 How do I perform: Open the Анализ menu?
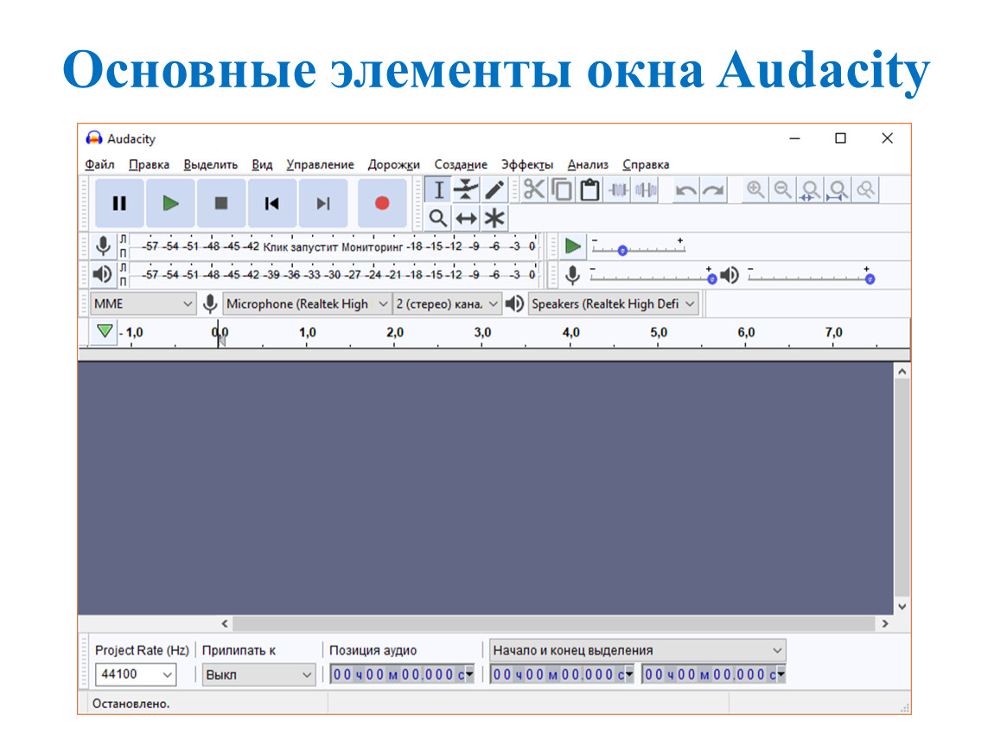pyautogui.click(x=588, y=164)
